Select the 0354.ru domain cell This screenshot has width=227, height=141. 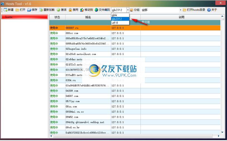[88, 80]
